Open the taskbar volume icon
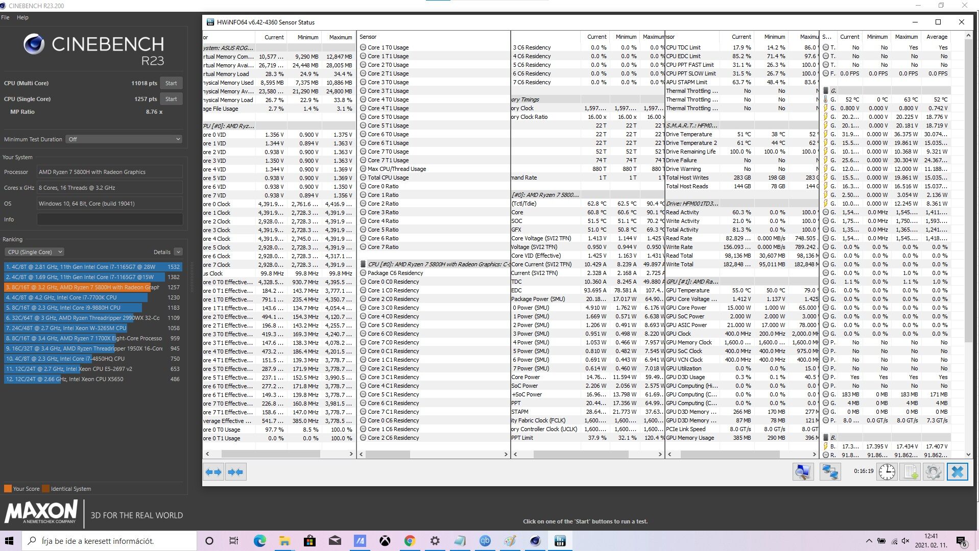The width and height of the screenshot is (979, 551). coord(906,541)
